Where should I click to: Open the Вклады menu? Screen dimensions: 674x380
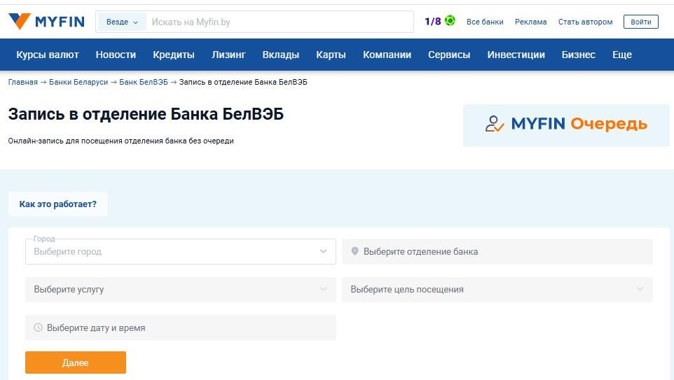pyautogui.click(x=280, y=55)
